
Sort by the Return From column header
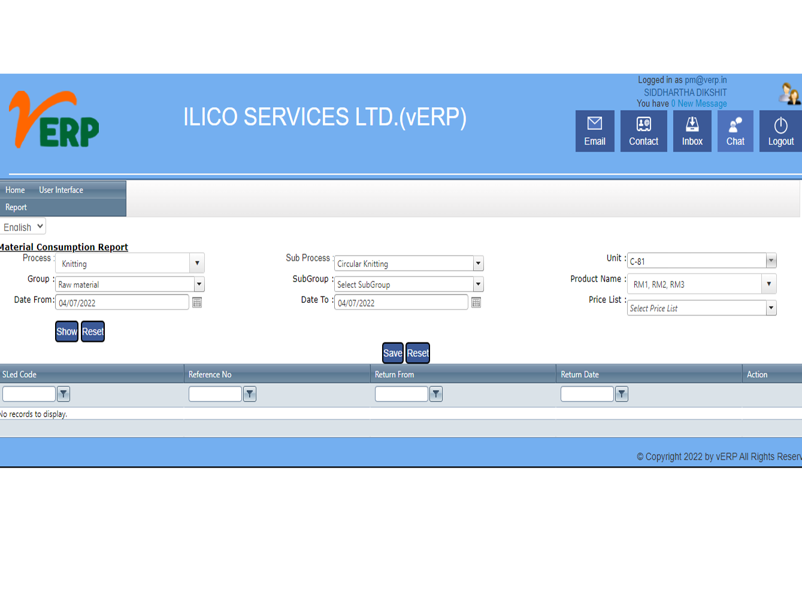[x=394, y=374]
